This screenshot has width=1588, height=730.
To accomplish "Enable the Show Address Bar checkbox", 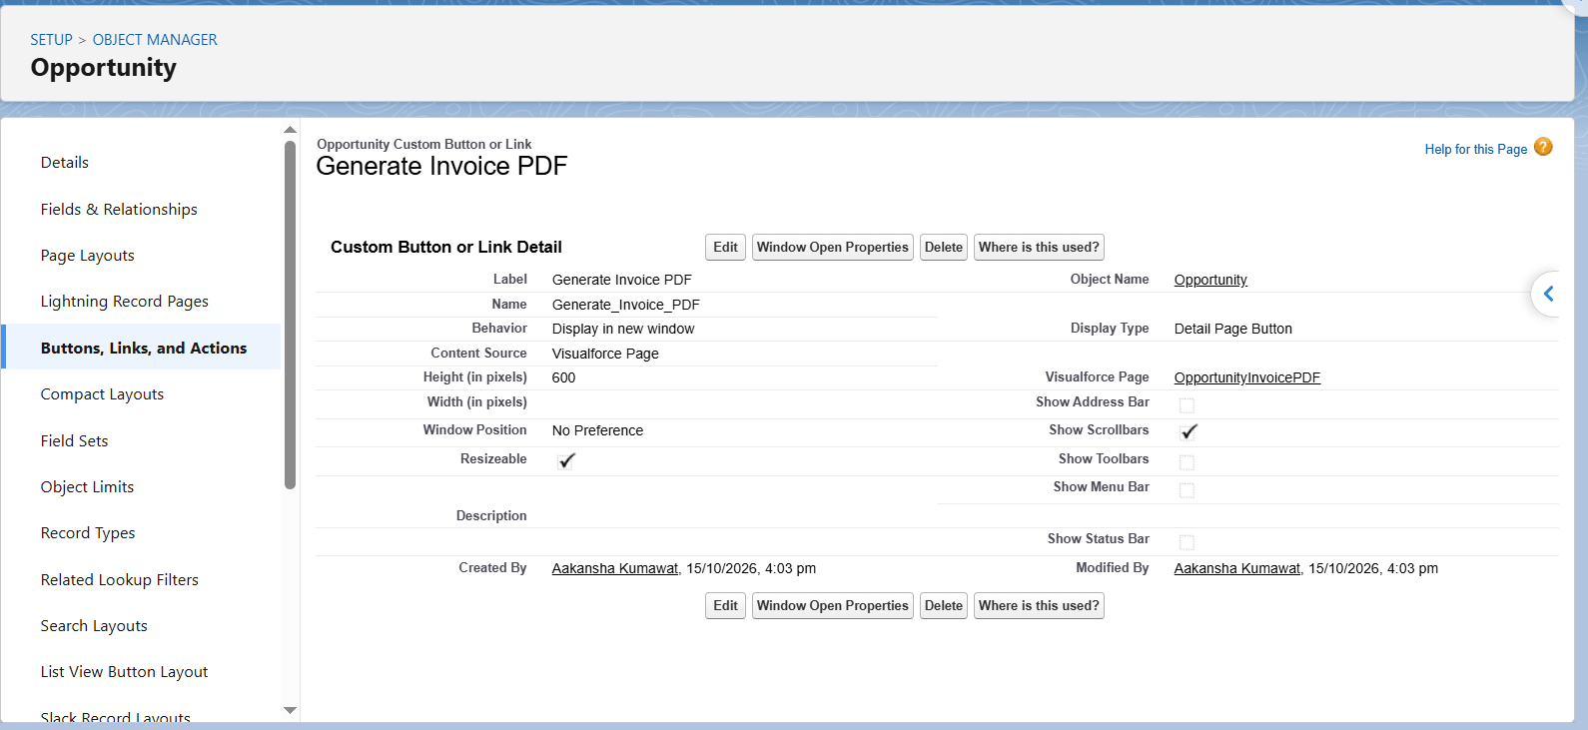I will (x=1187, y=405).
